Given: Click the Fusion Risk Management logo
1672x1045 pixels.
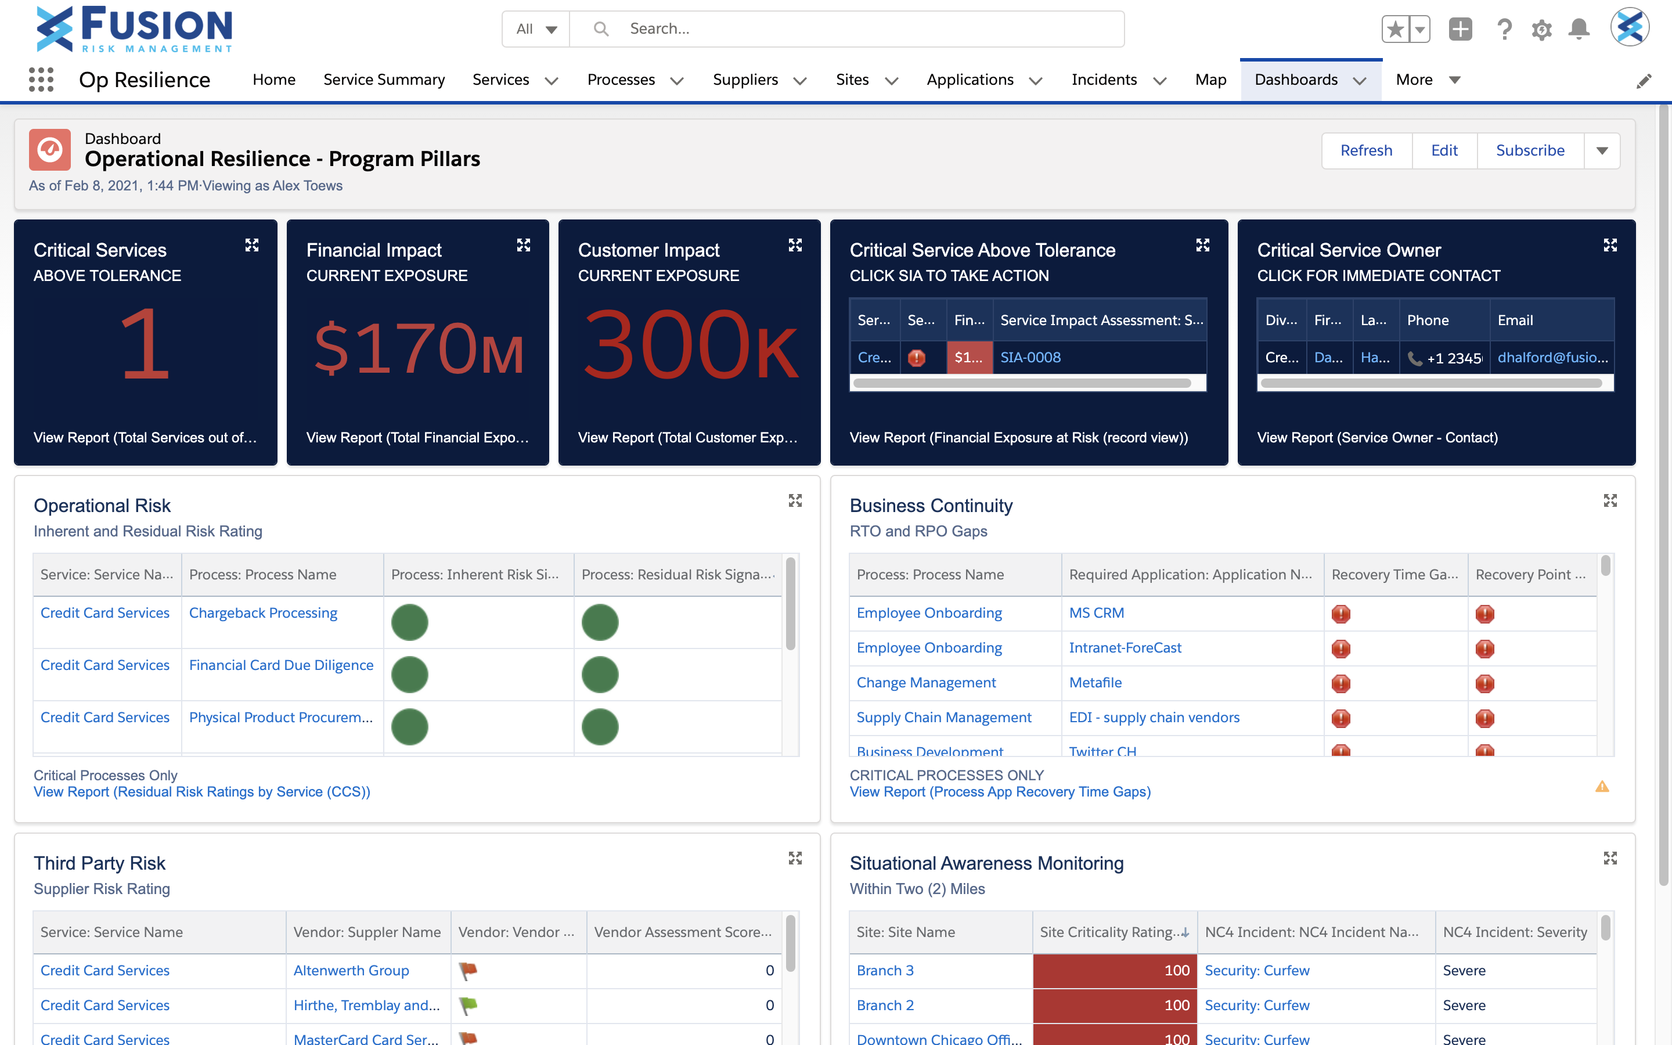Looking at the screenshot, I should (134, 29).
